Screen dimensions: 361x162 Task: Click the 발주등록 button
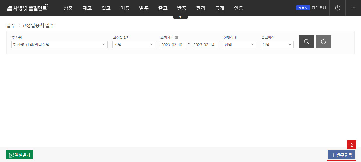pyautogui.click(x=341, y=155)
